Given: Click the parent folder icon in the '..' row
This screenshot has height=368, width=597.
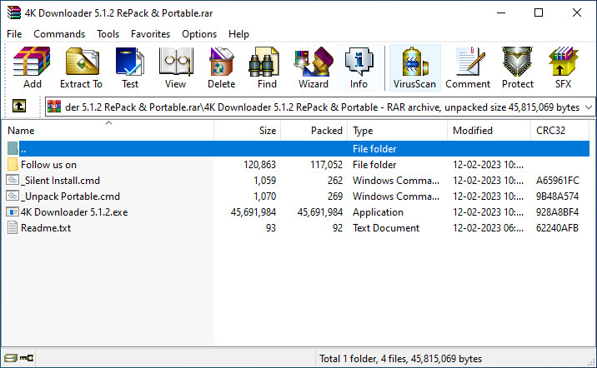Looking at the screenshot, I should click(x=13, y=149).
